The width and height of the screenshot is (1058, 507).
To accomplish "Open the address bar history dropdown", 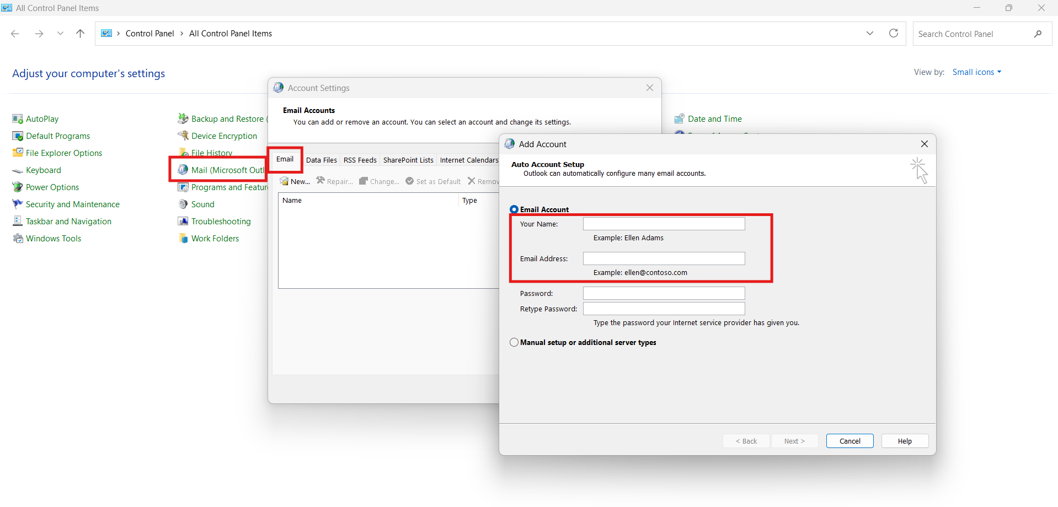I will (x=869, y=33).
